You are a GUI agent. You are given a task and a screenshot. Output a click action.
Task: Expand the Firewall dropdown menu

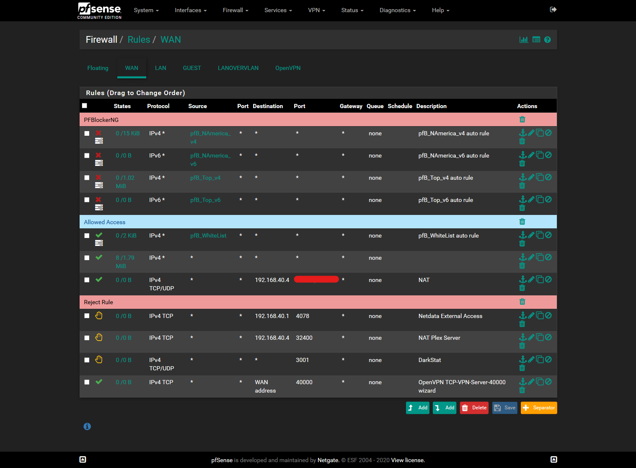click(235, 10)
